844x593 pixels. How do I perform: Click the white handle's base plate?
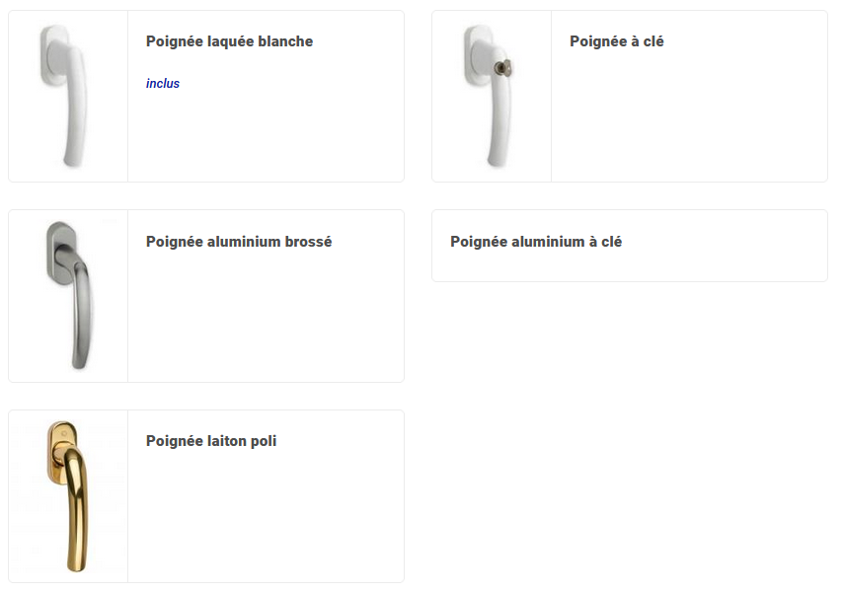[x=54, y=54]
